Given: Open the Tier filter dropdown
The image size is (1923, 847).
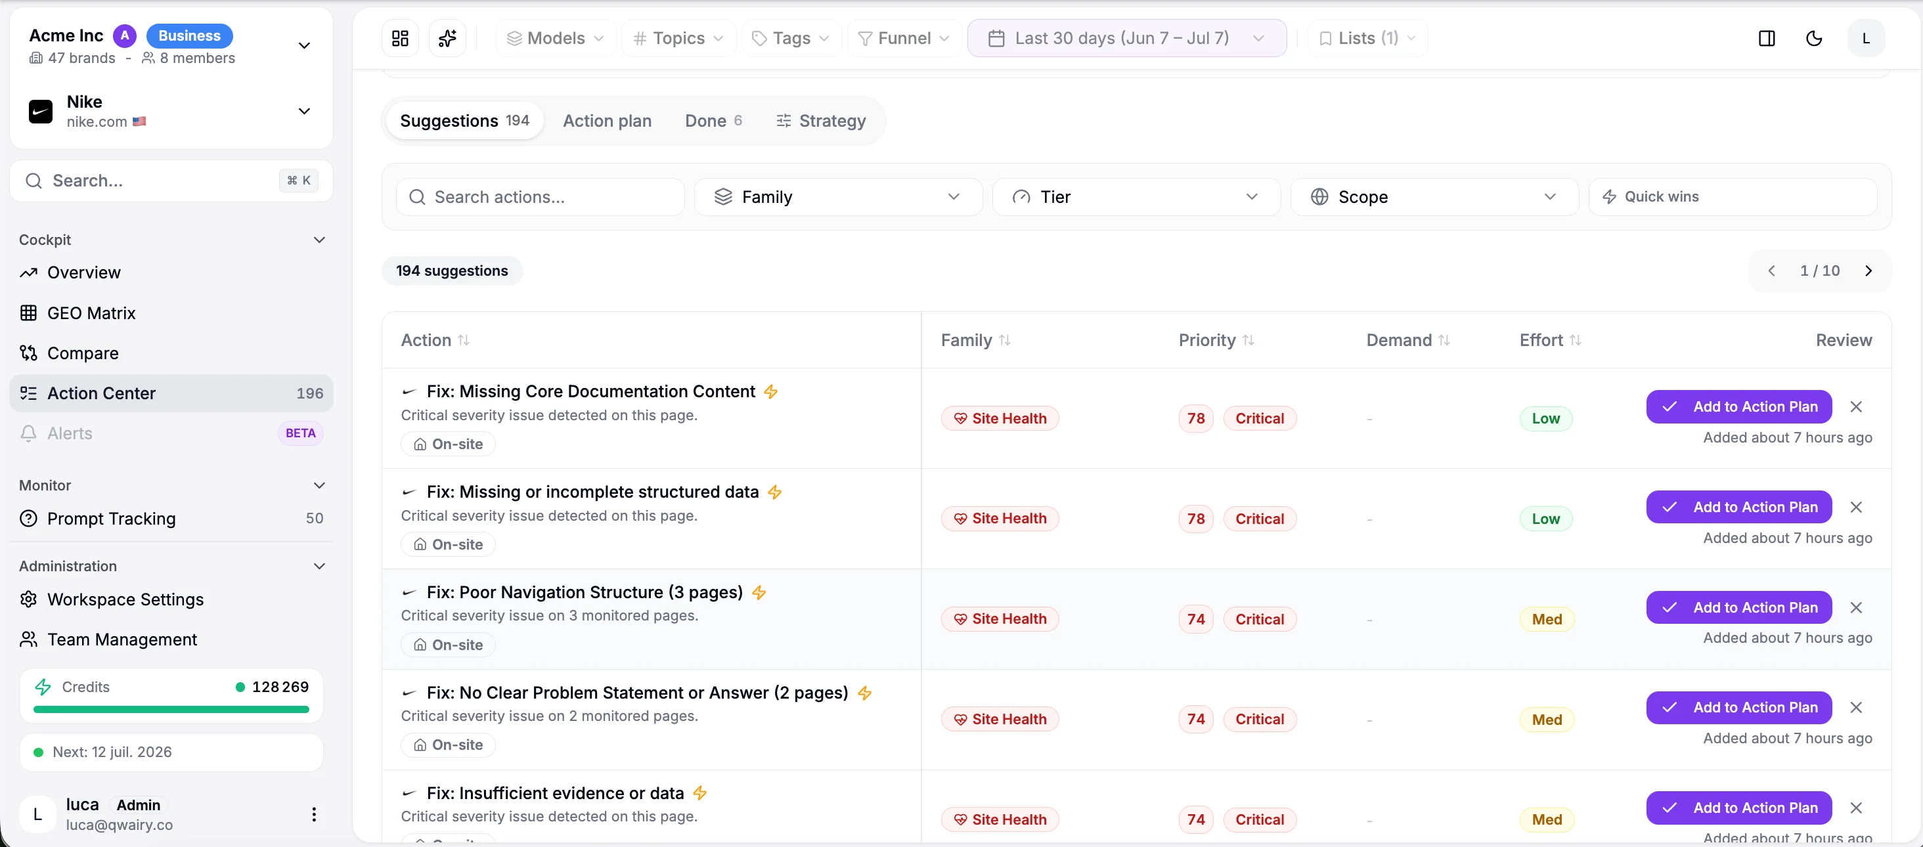Looking at the screenshot, I should pos(1136,197).
